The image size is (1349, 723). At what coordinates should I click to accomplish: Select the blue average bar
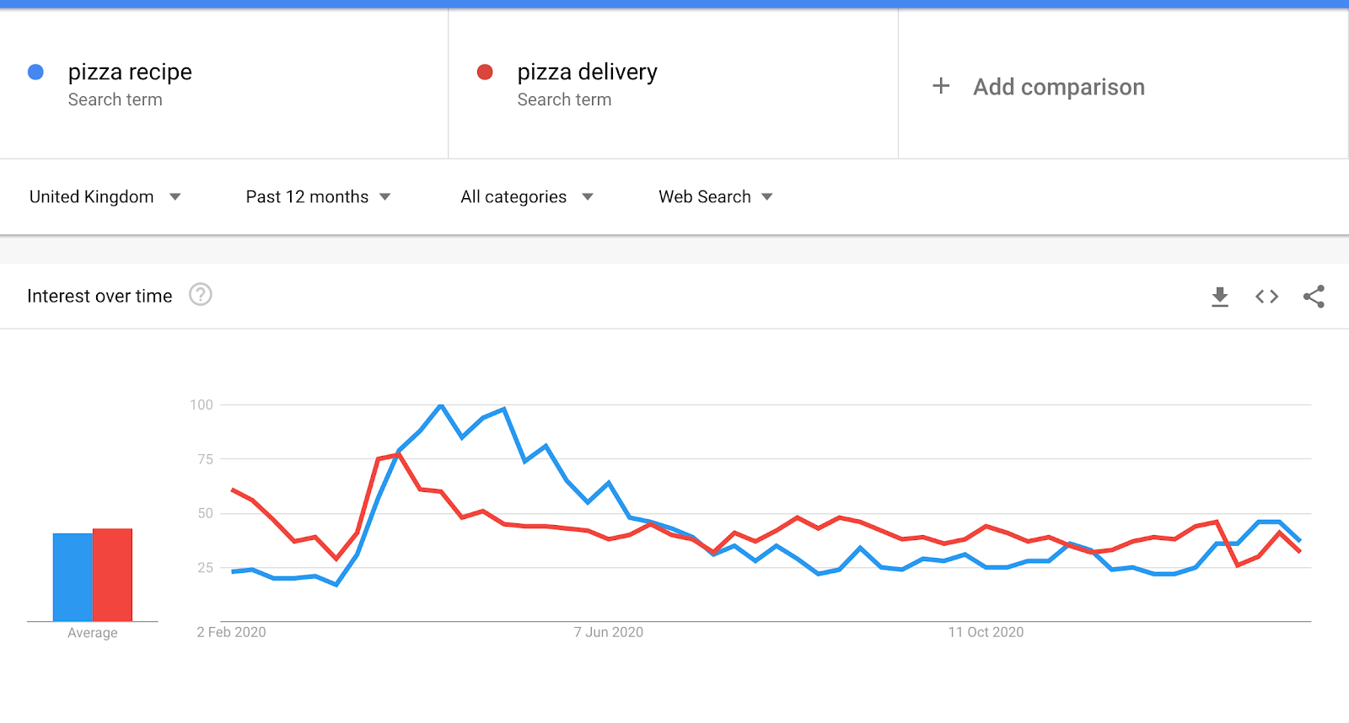73,577
